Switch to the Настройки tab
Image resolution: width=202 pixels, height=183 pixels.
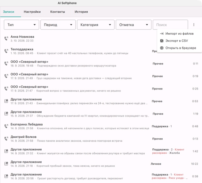[x=32, y=12]
